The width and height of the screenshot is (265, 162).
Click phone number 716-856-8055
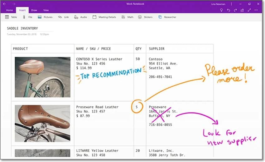(160, 125)
